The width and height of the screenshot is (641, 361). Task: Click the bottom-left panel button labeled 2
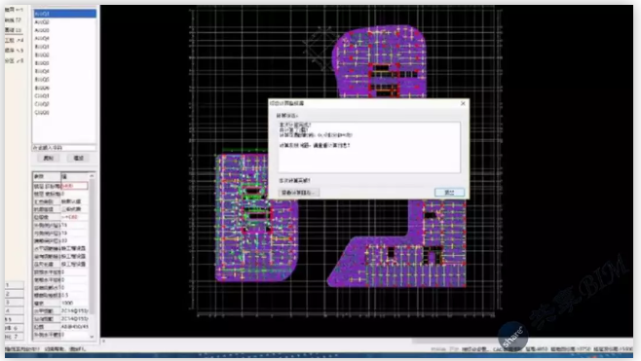14,293
